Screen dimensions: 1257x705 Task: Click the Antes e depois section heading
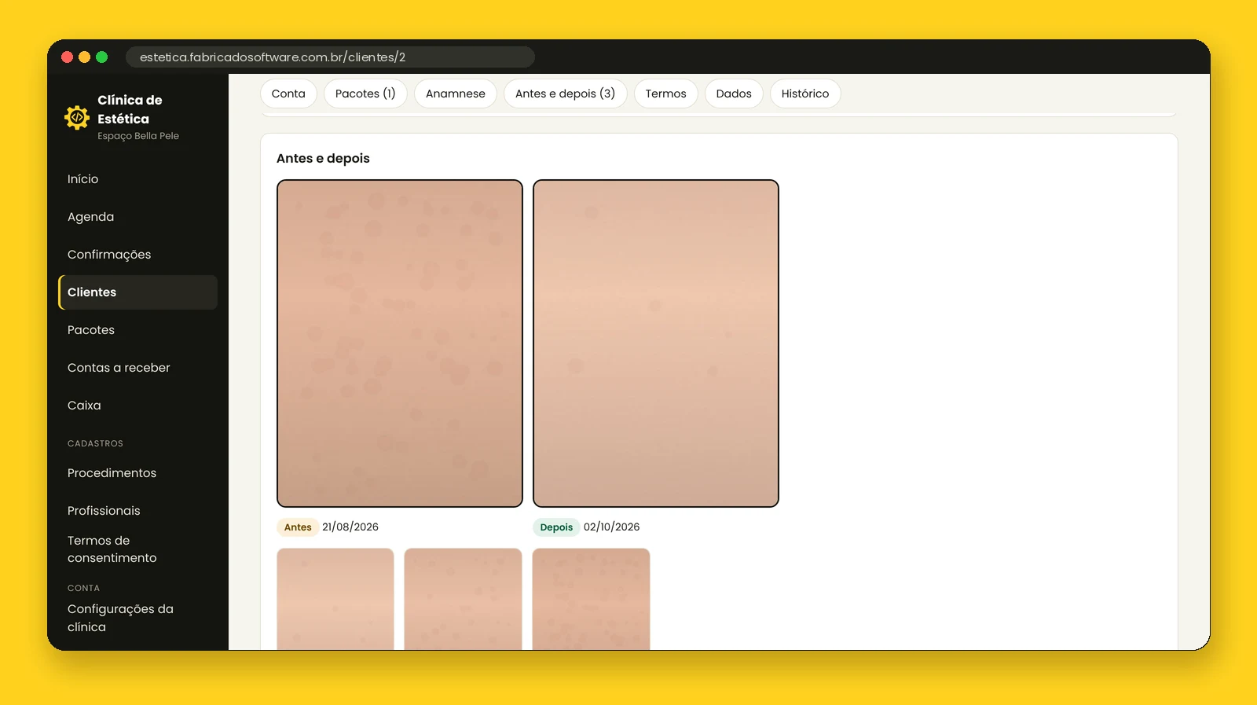pyautogui.click(x=323, y=158)
